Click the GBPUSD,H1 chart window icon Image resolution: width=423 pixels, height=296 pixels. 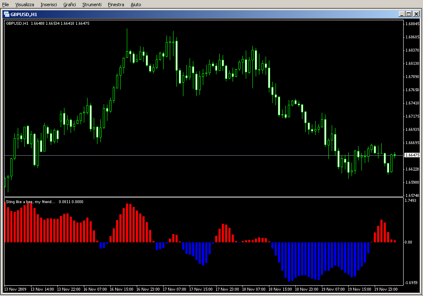(x=7, y=14)
